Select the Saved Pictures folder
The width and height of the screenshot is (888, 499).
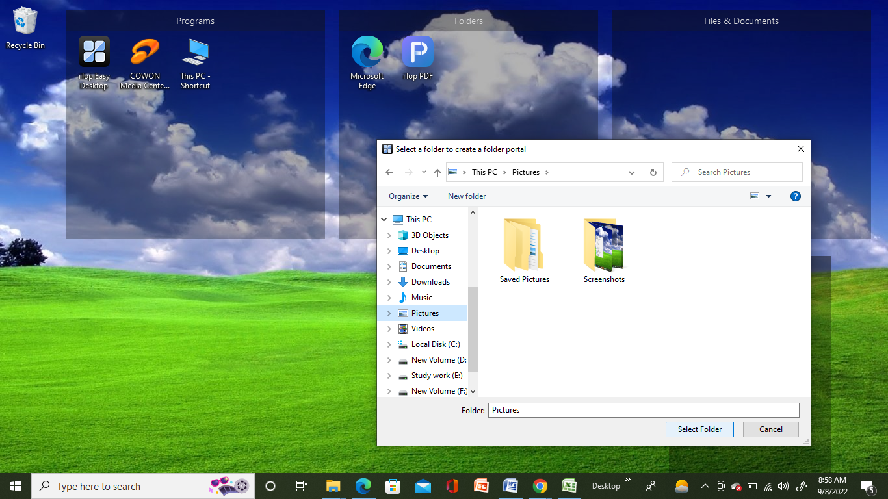pyautogui.click(x=525, y=251)
